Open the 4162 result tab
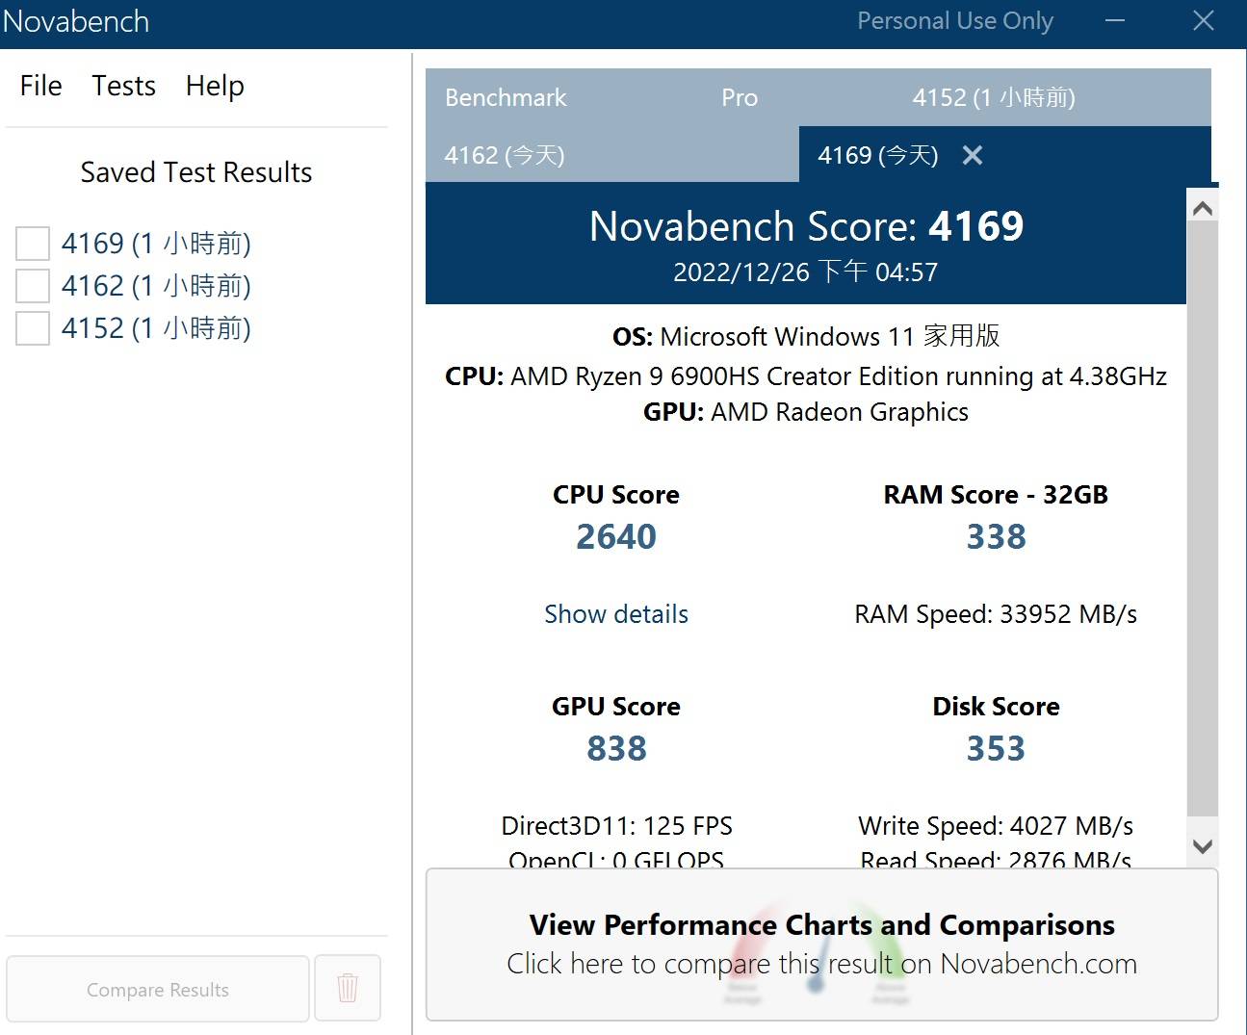 612,155
